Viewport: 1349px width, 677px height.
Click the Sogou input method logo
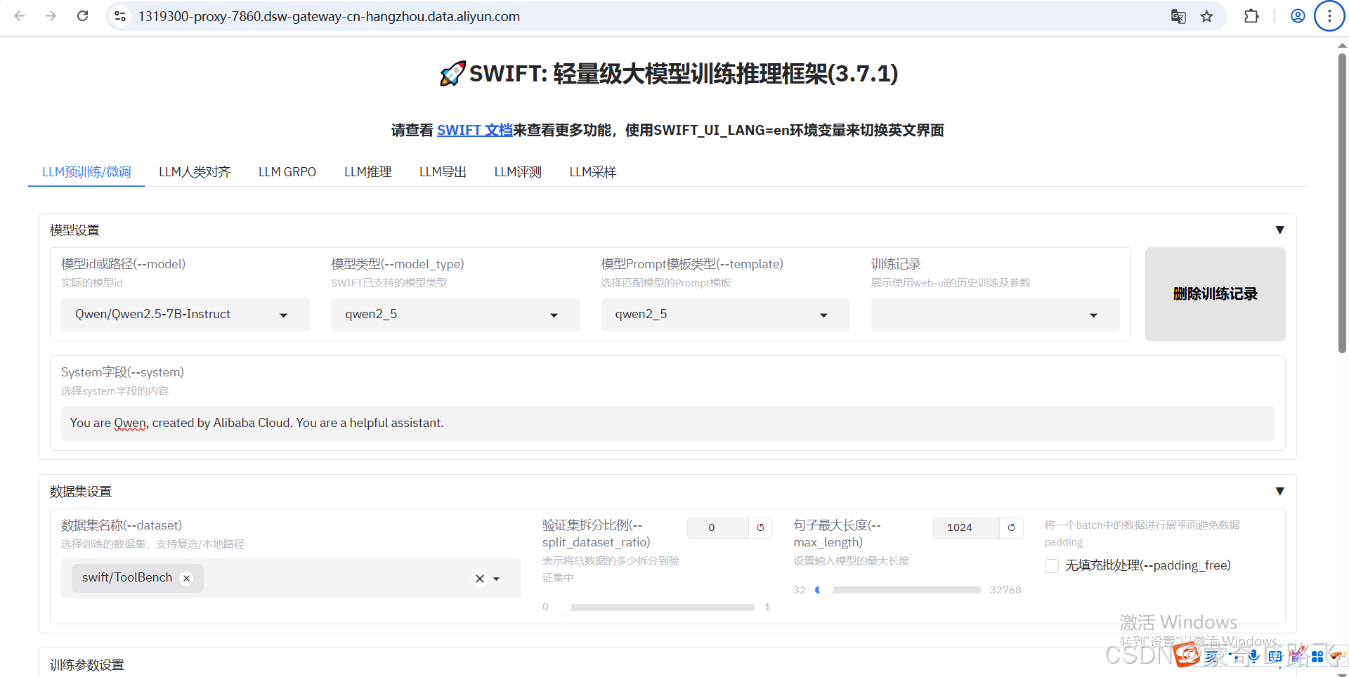(x=1187, y=655)
